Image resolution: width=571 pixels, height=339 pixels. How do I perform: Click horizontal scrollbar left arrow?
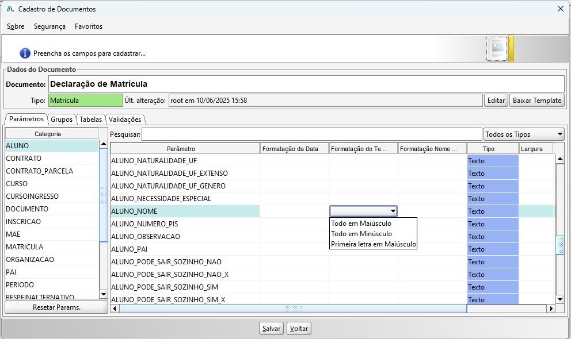pyautogui.click(x=115, y=309)
